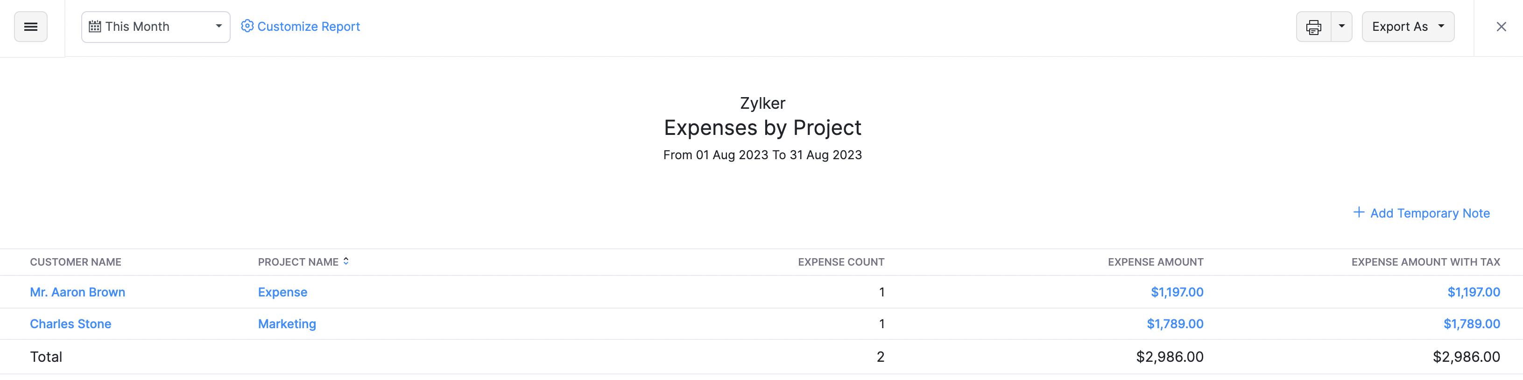The width and height of the screenshot is (1523, 380).
Task: Open the Export As dropdown
Action: (1408, 26)
